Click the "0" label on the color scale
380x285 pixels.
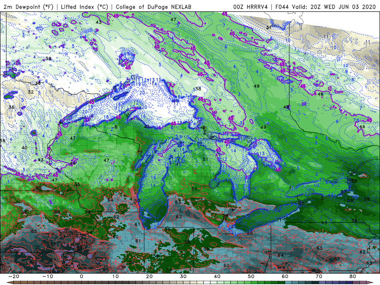click(x=81, y=276)
